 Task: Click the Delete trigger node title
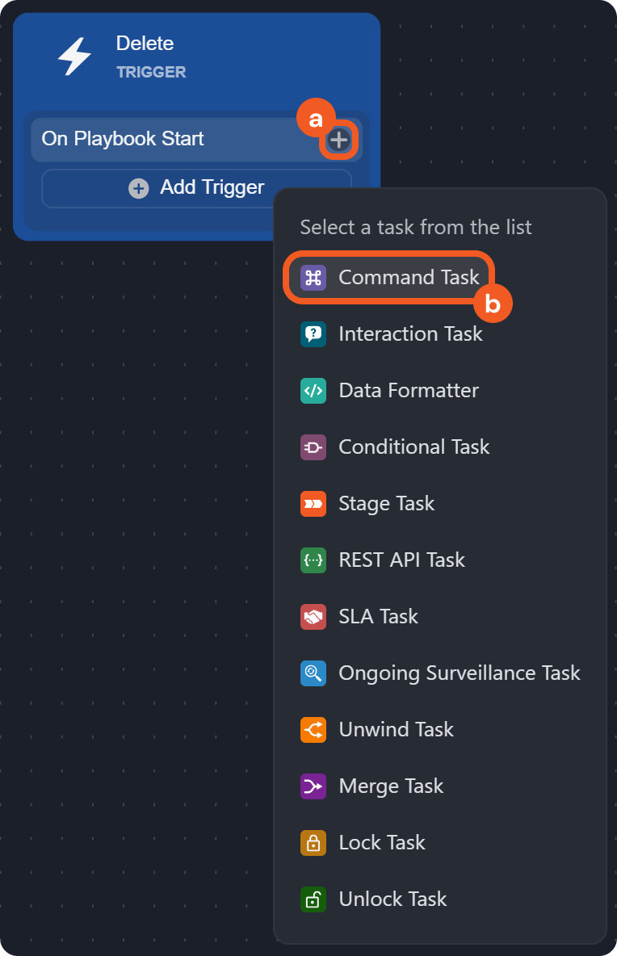145,44
